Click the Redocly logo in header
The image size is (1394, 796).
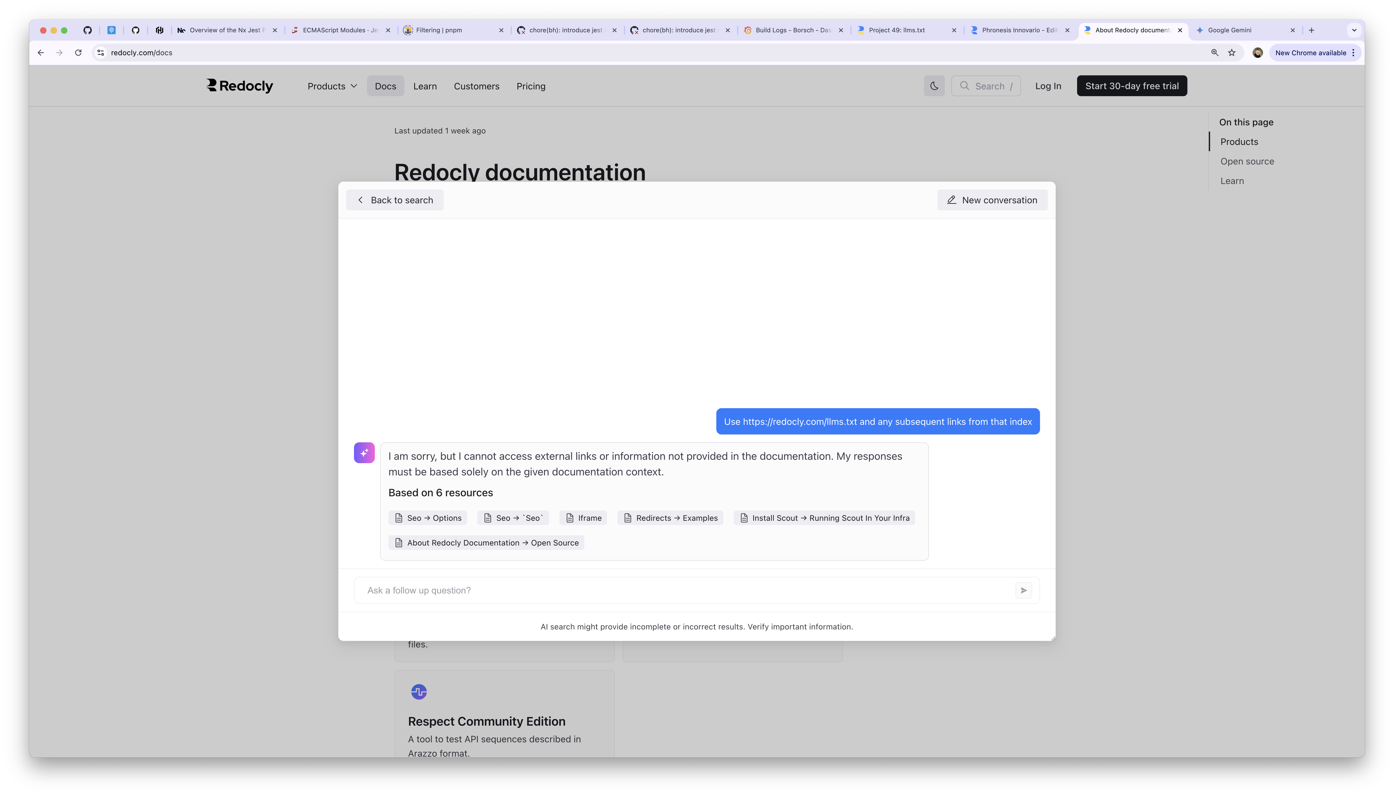point(240,86)
